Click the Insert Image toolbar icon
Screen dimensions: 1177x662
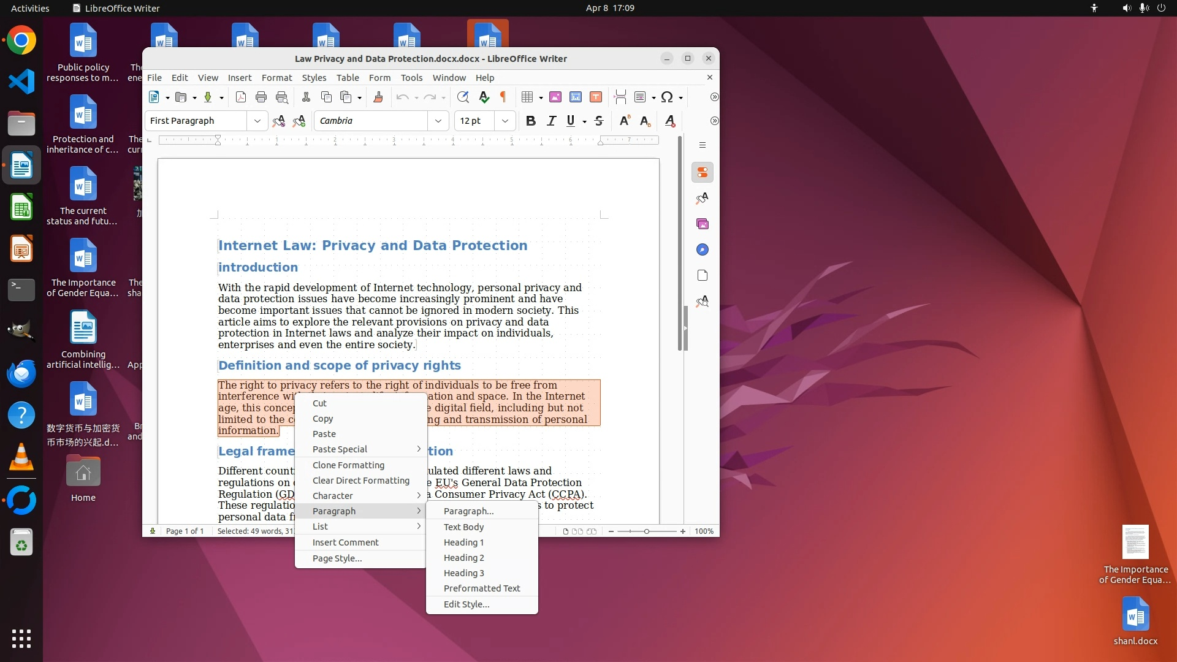coord(555,97)
